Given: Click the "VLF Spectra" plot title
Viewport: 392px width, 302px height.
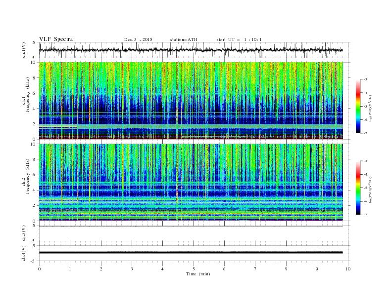Looking at the screenshot, I should pyautogui.click(x=56, y=39).
